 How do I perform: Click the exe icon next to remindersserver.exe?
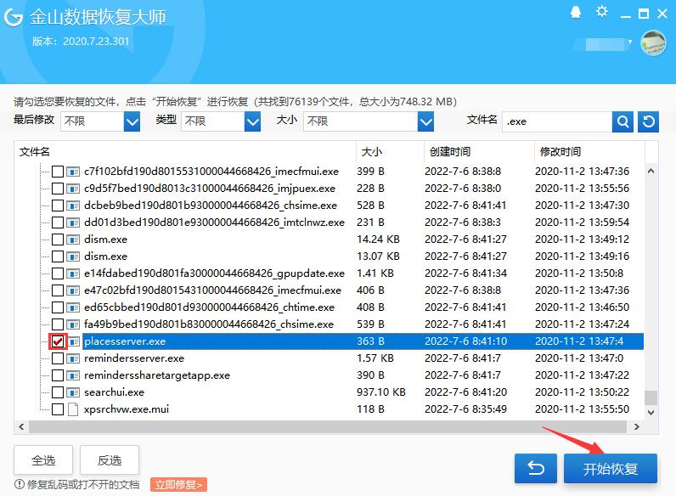point(73,358)
